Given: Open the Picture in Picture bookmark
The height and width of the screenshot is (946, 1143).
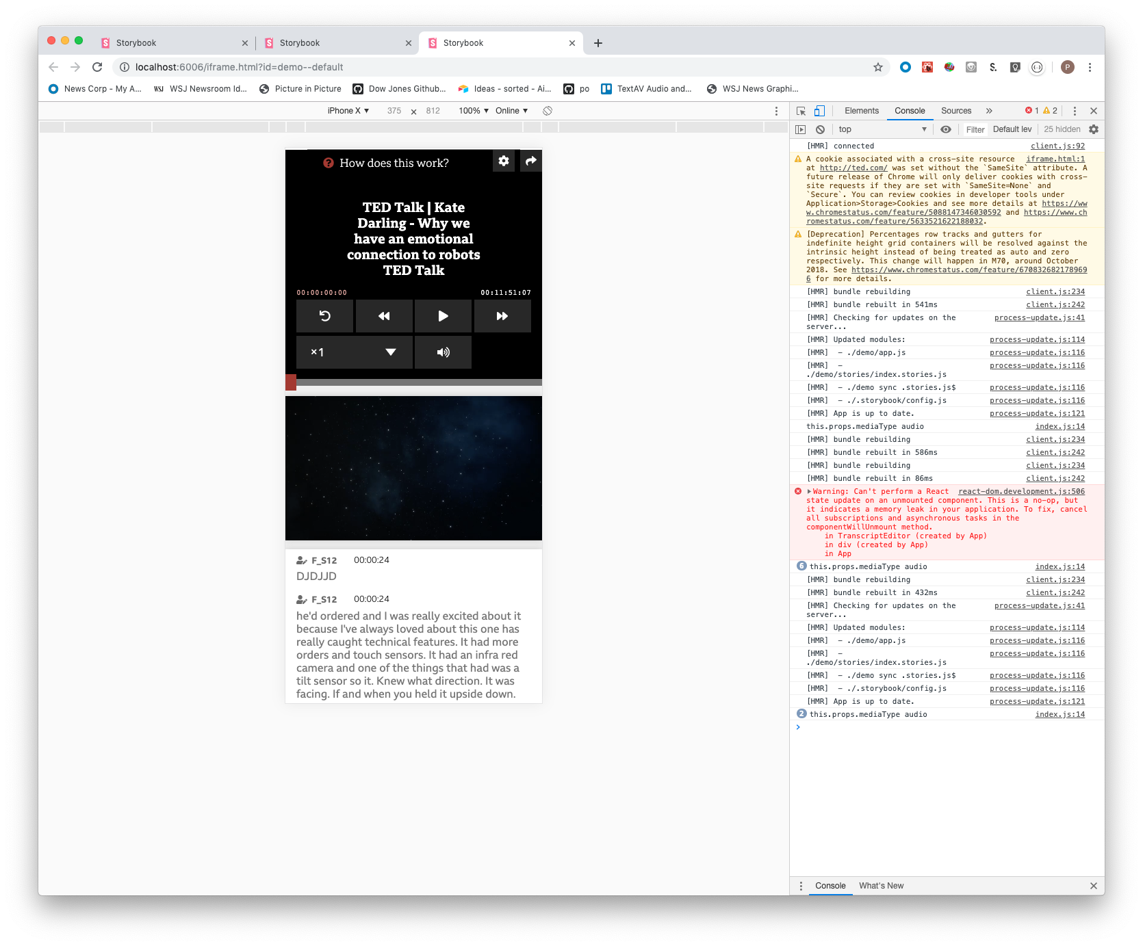Looking at the screenshot, I should coord(300,89).
